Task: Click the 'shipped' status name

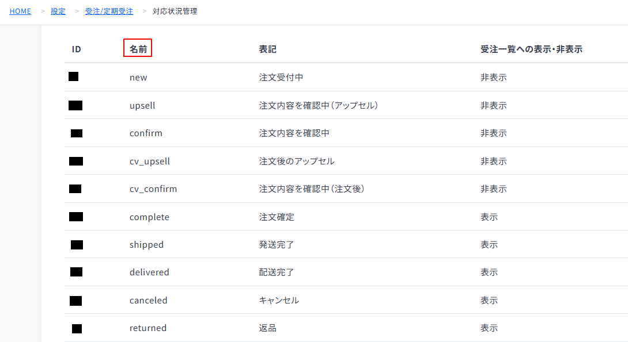Action: [146, 245]
